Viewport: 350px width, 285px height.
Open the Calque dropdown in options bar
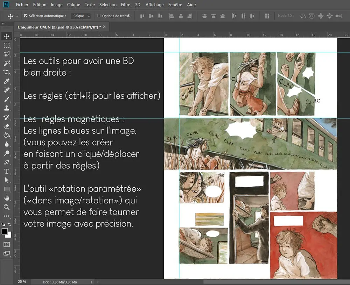(x=81, y=16)
